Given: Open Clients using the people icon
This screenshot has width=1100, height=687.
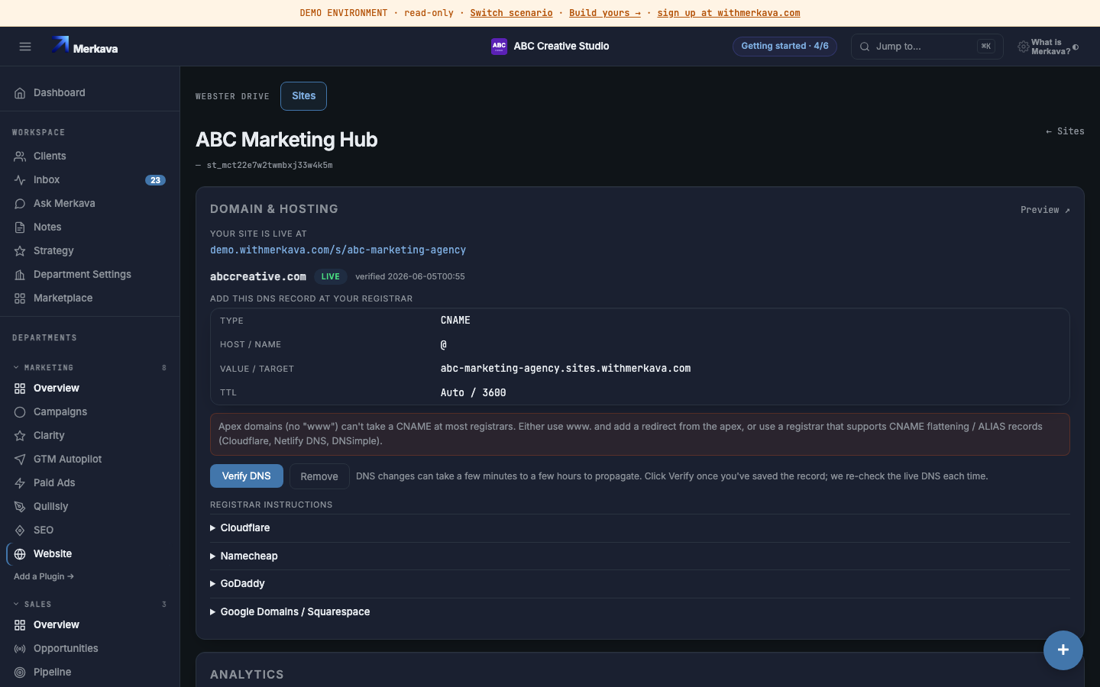Looking at the screenshot, I should click(x=20, y=156).
